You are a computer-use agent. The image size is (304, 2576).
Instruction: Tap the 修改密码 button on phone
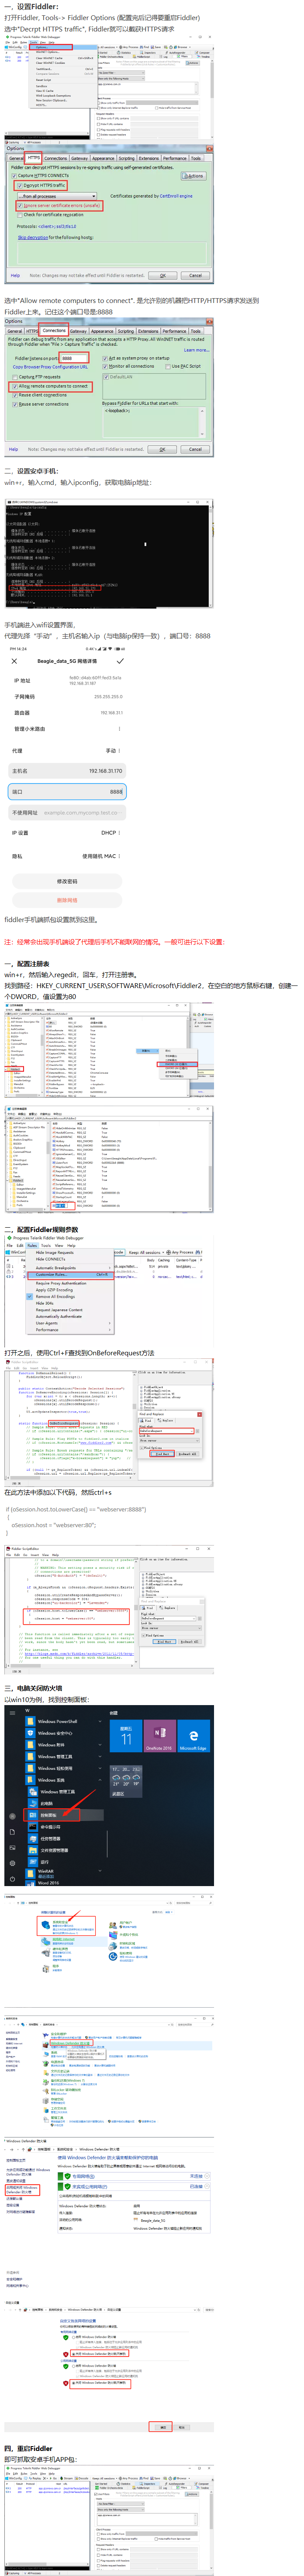[67, 881]
